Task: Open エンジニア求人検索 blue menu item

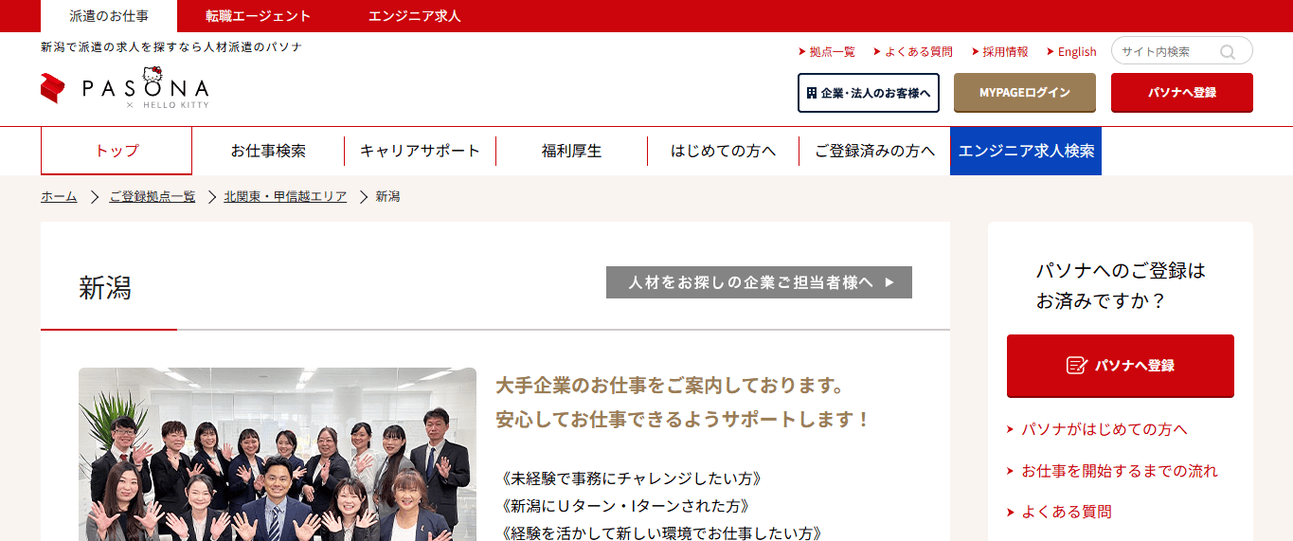Action: click(1026, 151)
